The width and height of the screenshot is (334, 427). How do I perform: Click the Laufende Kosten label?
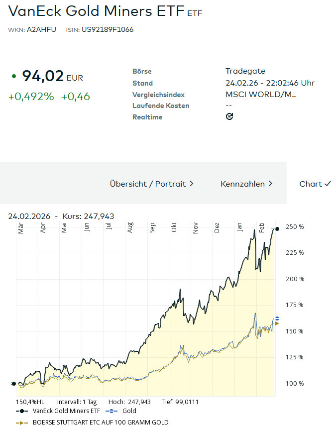click(x=161, y=106)
